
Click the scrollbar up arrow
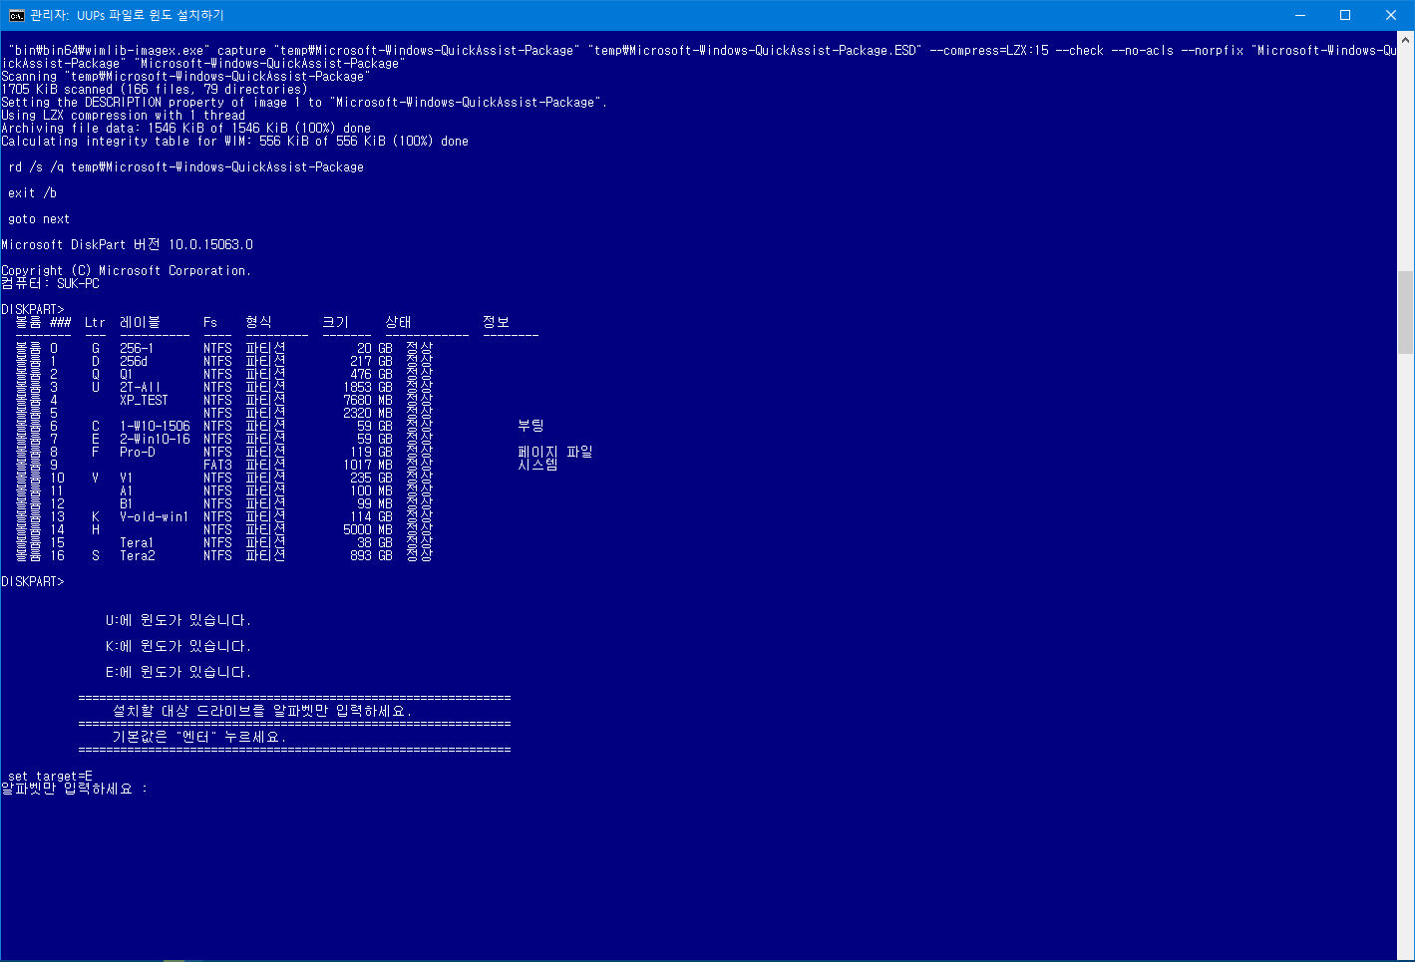pos(1406,40)
